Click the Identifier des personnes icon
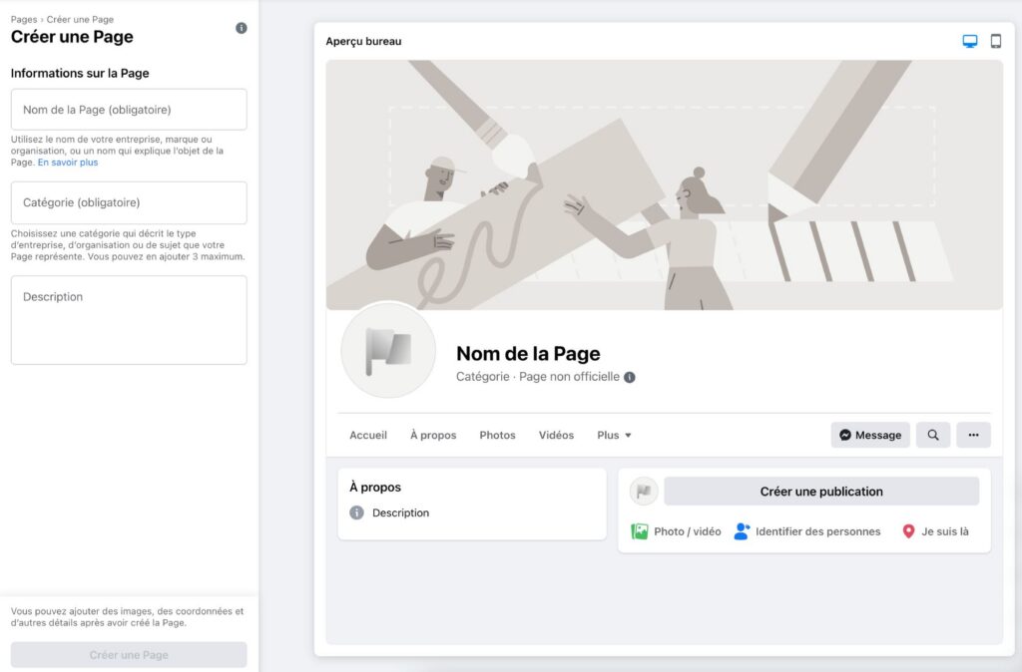 (741, 531)
